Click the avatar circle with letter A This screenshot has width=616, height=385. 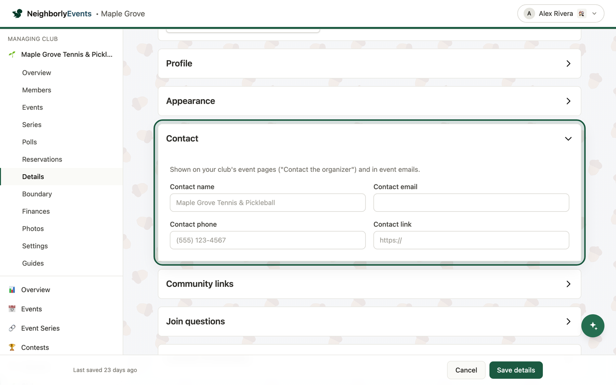point(529,13)
